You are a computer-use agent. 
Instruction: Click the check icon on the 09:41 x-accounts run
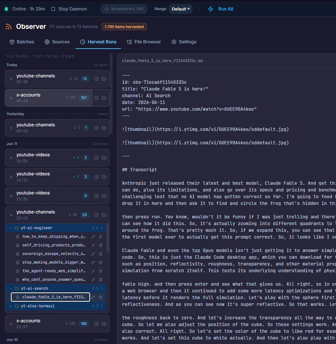click(x=96, y=98)
